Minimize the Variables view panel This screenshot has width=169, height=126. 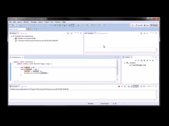pyautogui.click(x=153, y=33)
